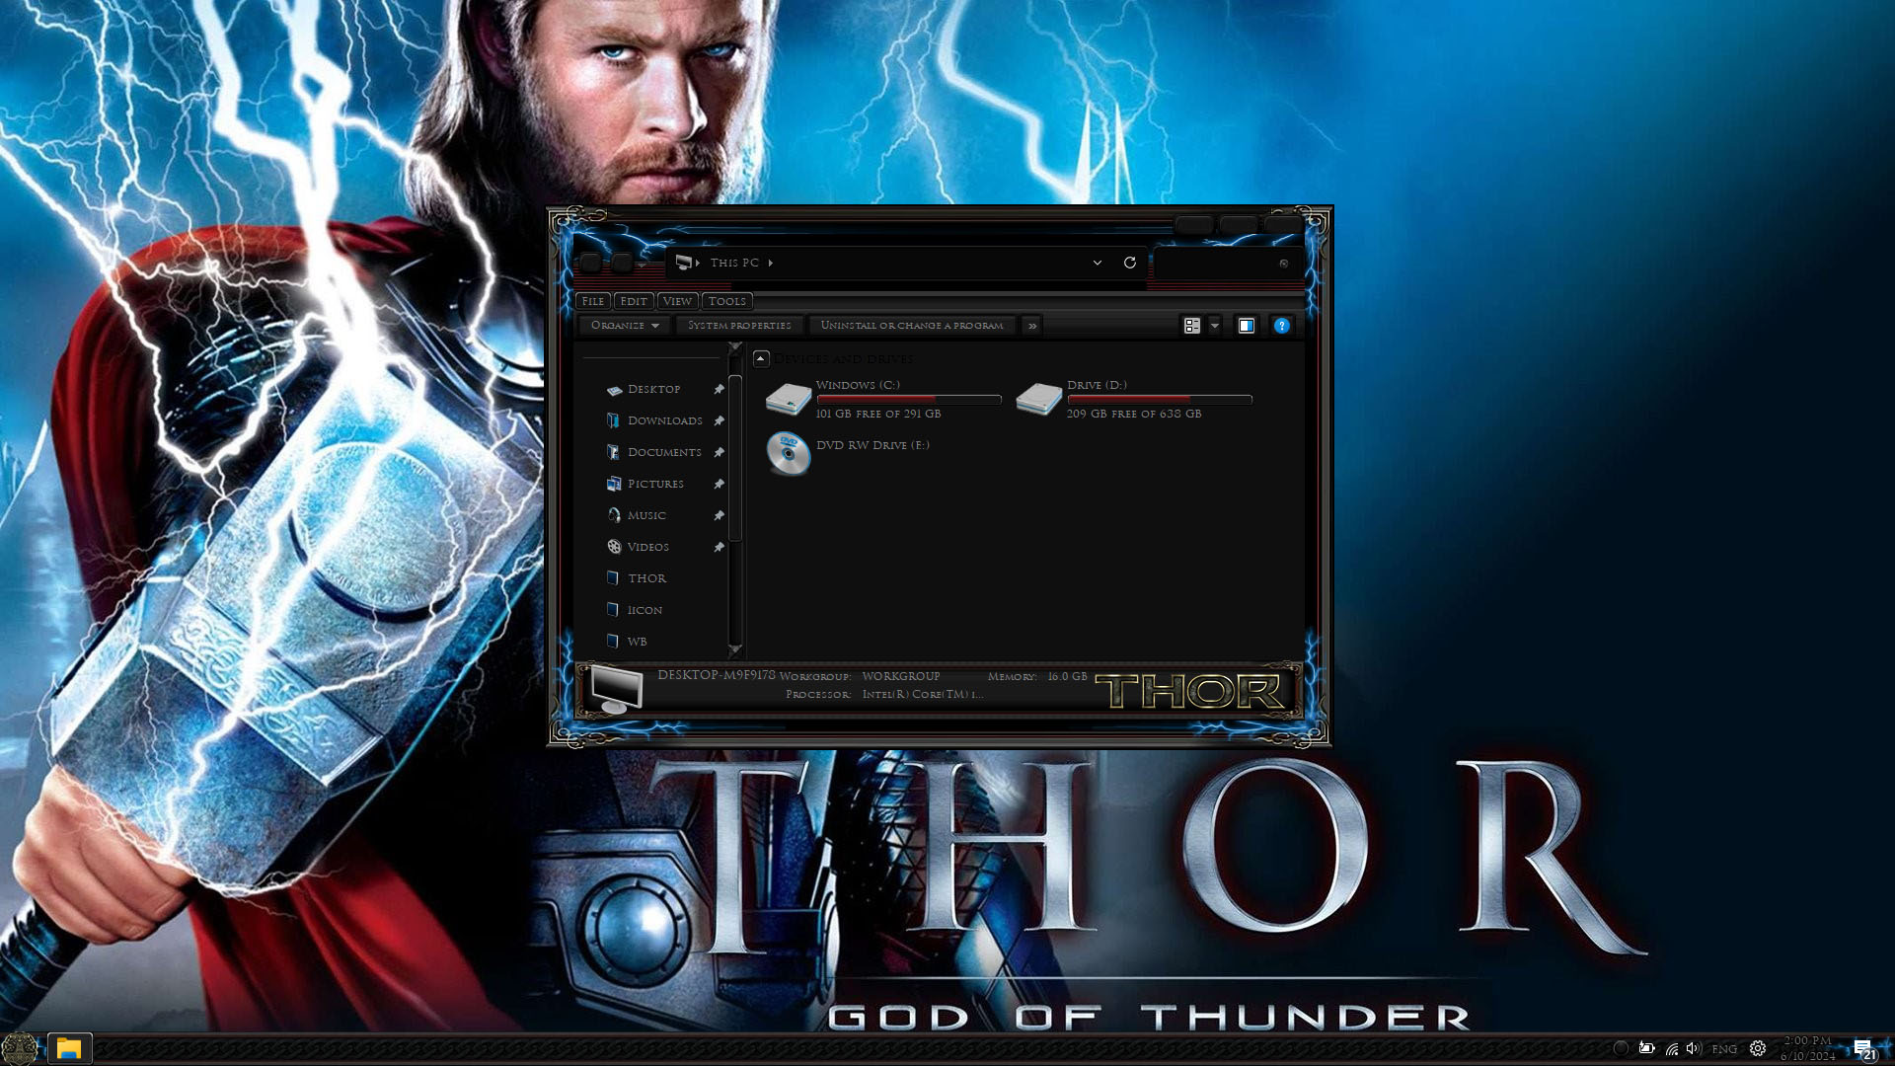Click the change view layout icon

point(1192,326)
